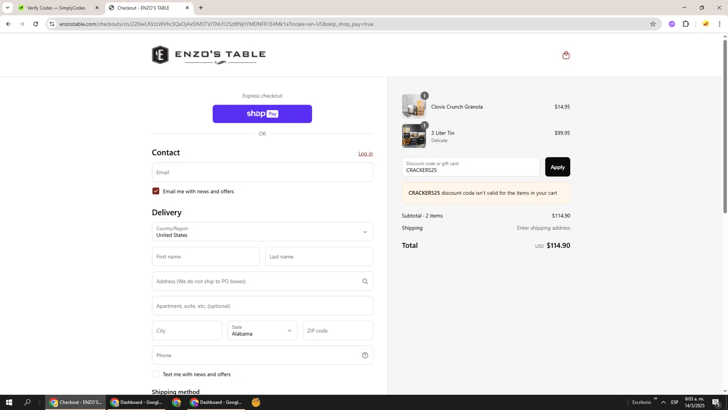Open the unlabeled Chrome taskbar icon

tap(176, 402)
